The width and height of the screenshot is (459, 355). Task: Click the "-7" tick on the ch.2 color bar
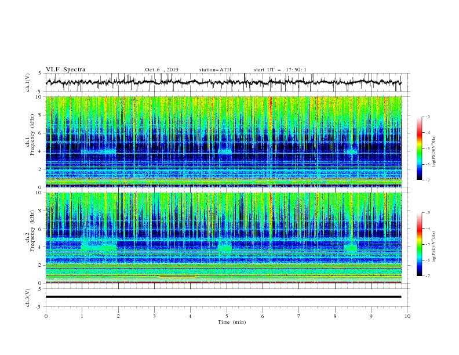coord(427,276)
